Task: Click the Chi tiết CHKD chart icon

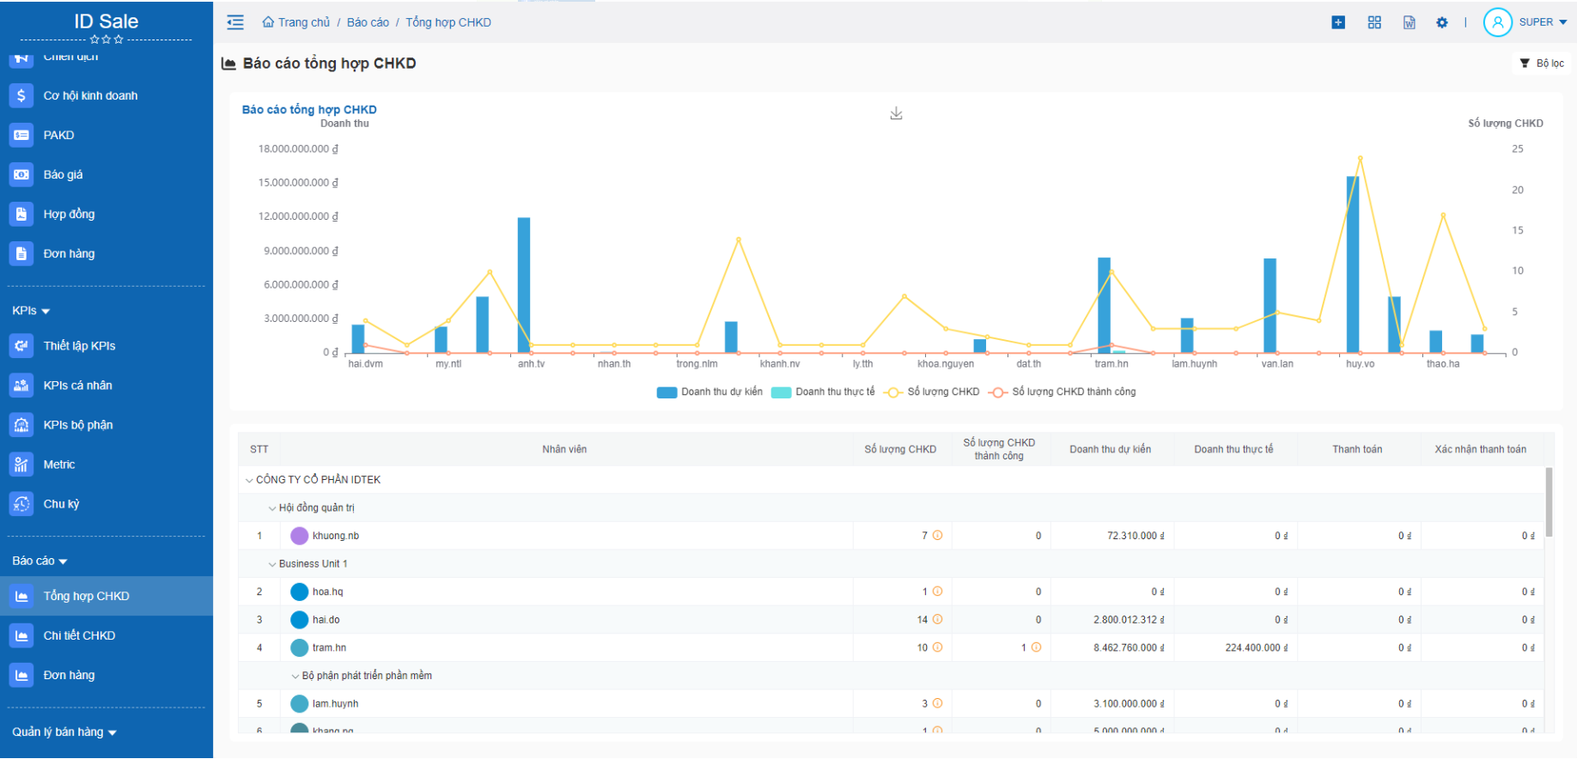Action: 21,635
